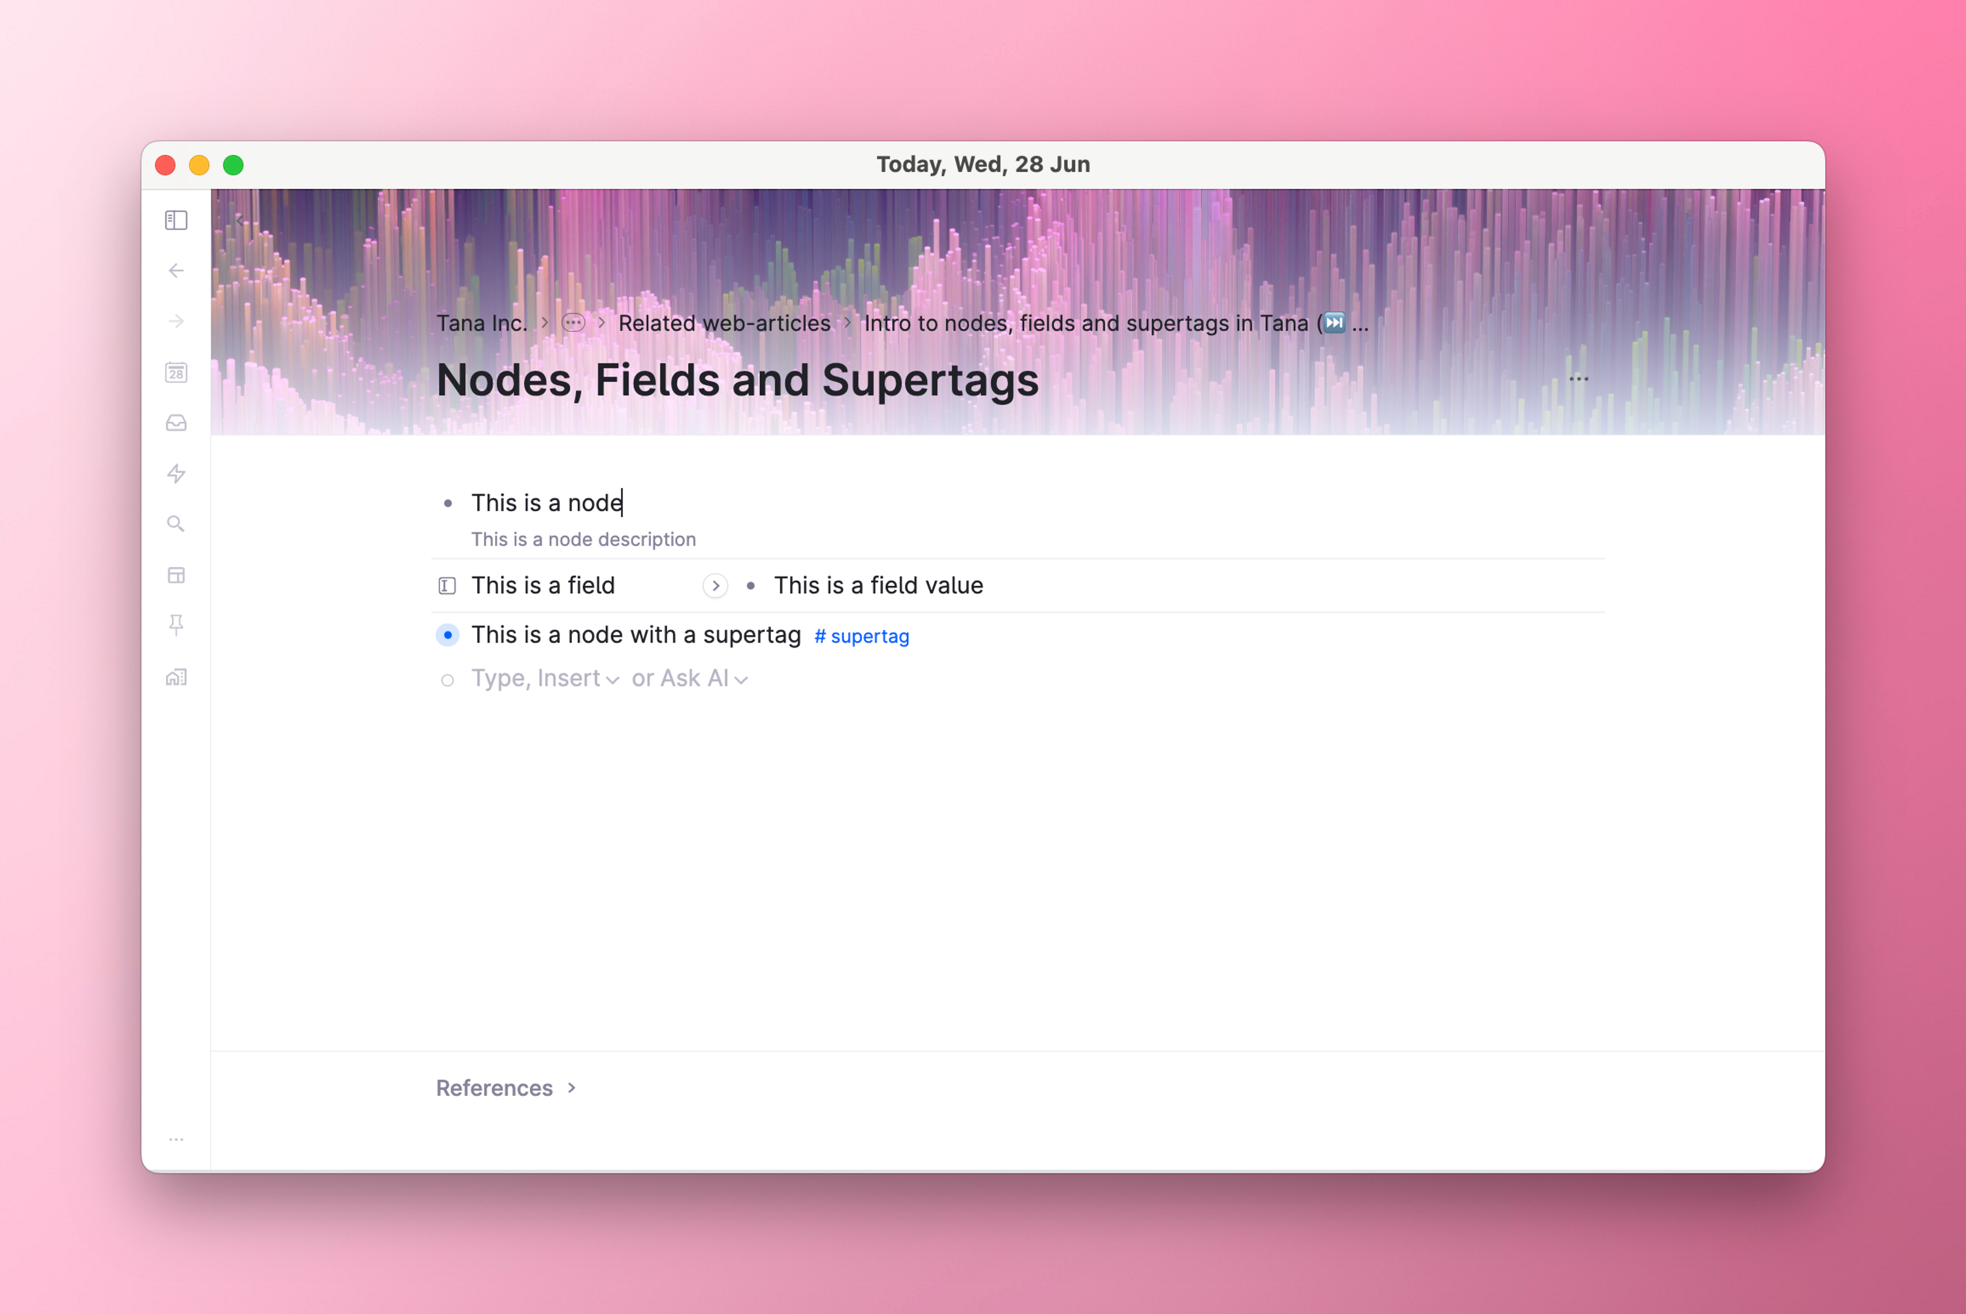Screen dimensions: 1966x1314
Task: Expand field value with the circled chevron
Action: pos(715,586)
